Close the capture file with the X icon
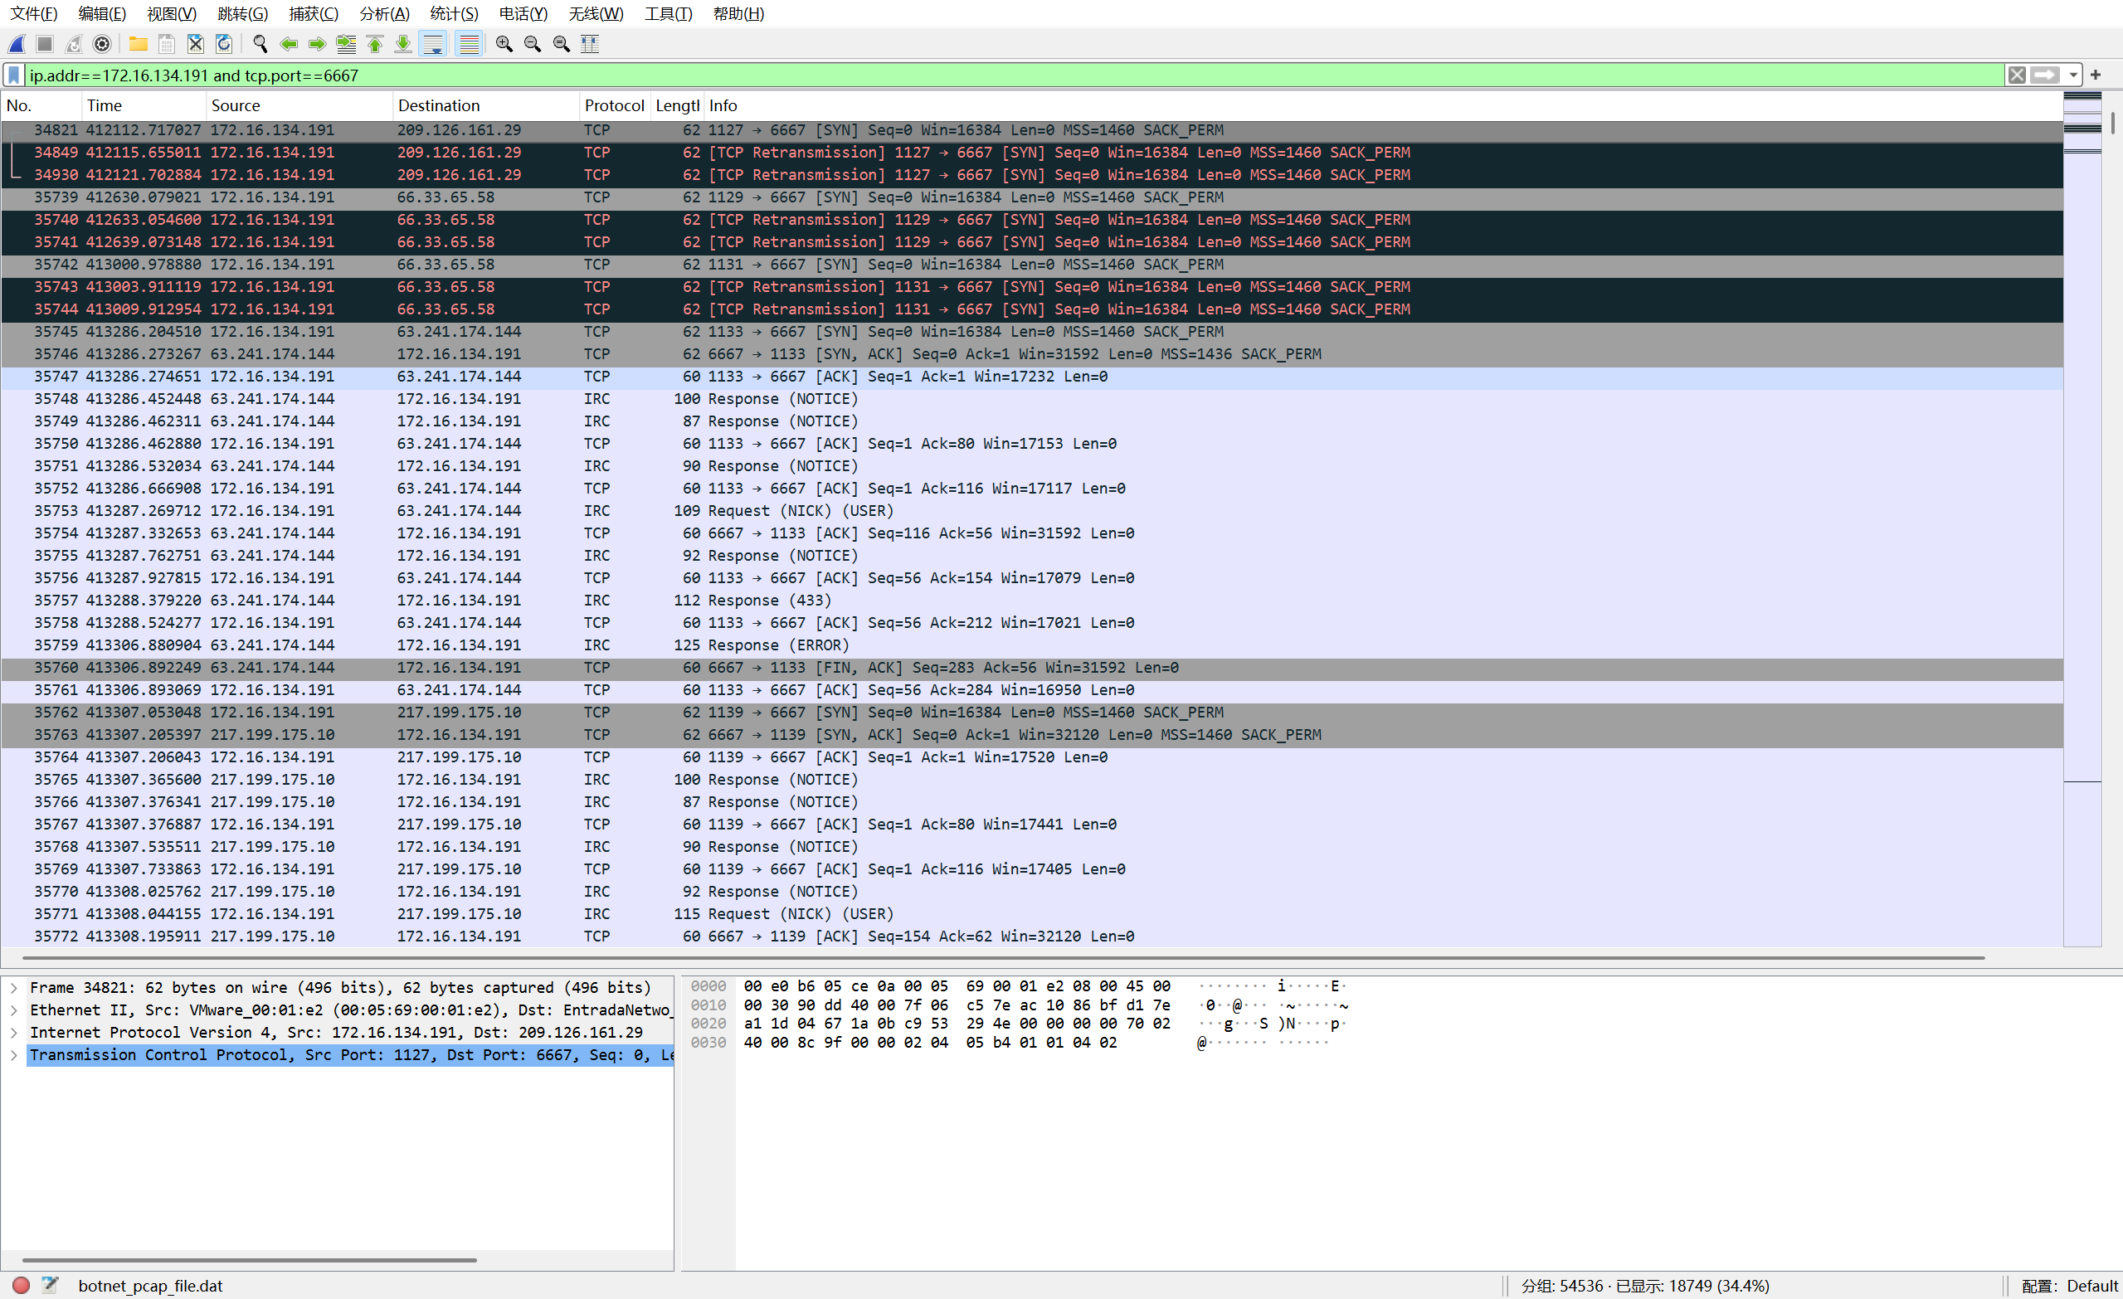The height and width of the screenshot is (1299, 2123). (x=196, y=44)
